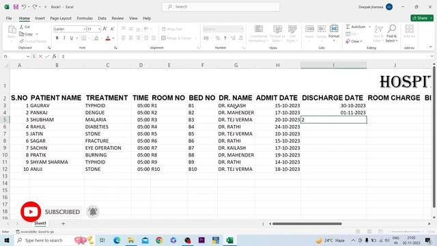The image size is (437, 246).
Task: Switch to the Data tab
Action: tap(102, 18)
